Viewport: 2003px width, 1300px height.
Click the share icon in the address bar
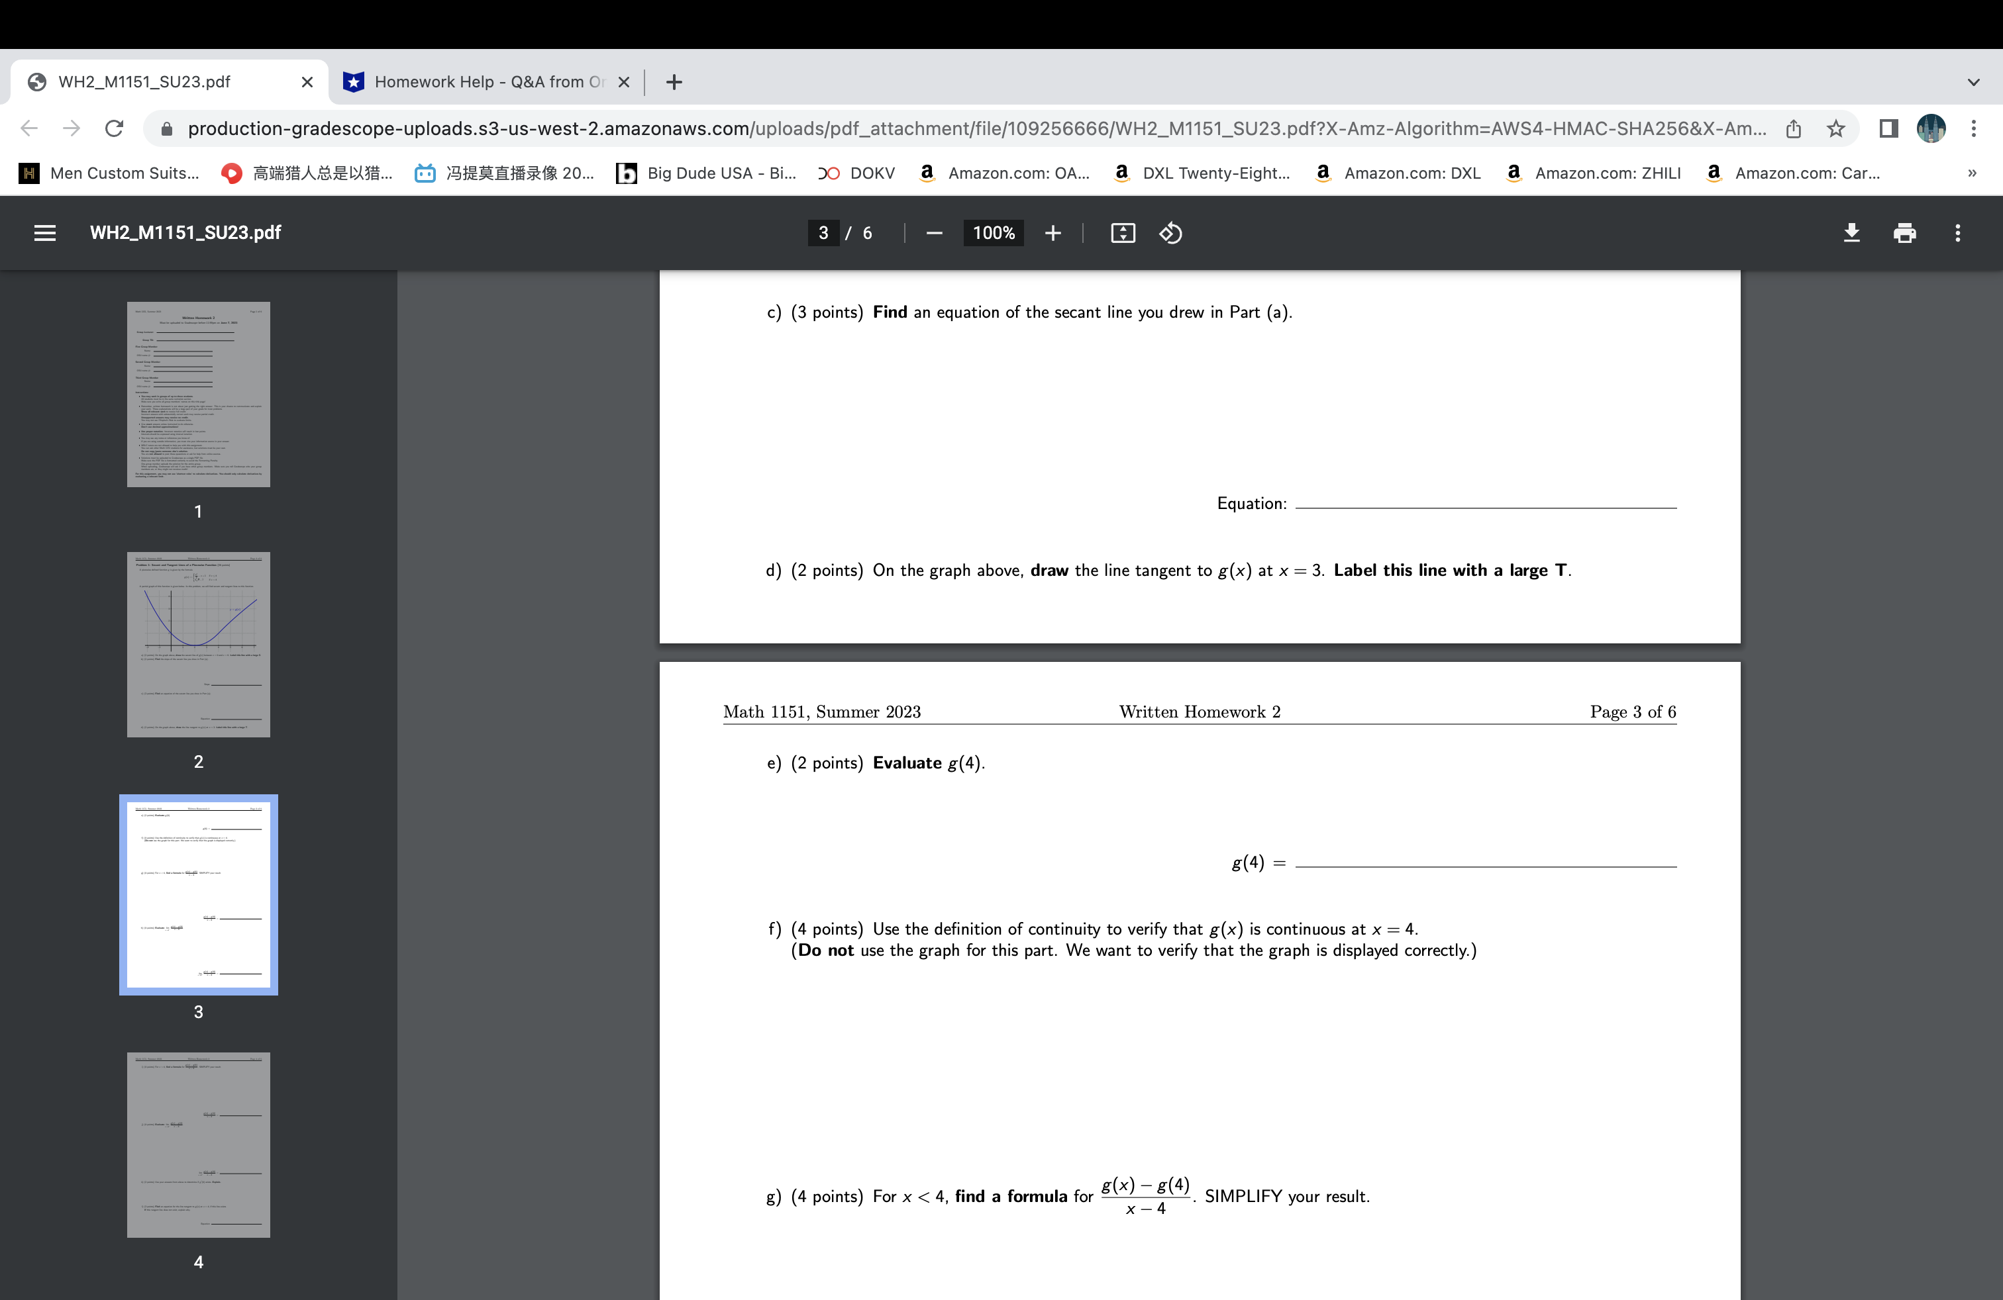coord(1794,128)
